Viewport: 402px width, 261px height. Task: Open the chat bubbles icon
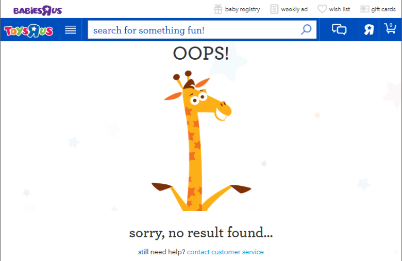coord(339,29)
